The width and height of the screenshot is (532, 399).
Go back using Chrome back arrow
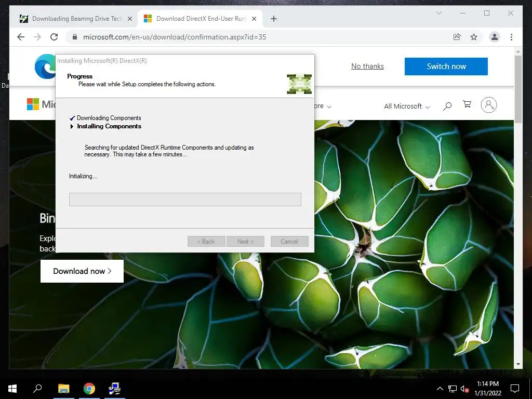(21, 37)
